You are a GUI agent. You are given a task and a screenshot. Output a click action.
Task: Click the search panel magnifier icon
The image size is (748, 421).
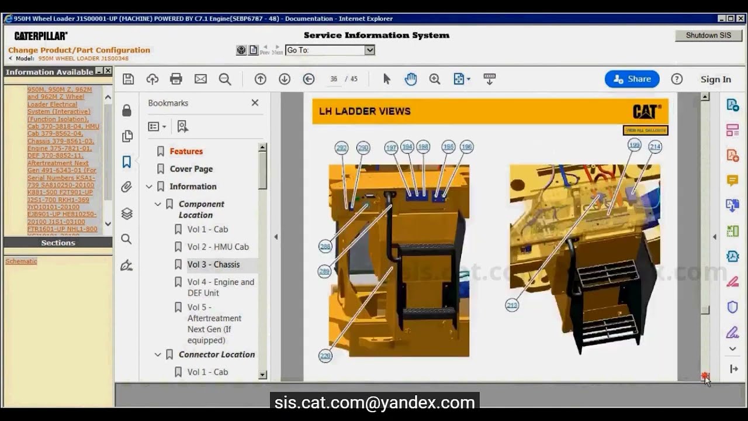pyautogui.click(x=127, y=239)
